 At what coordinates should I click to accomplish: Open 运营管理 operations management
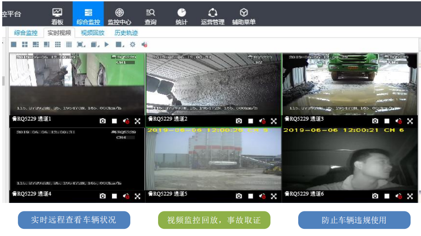213,16
